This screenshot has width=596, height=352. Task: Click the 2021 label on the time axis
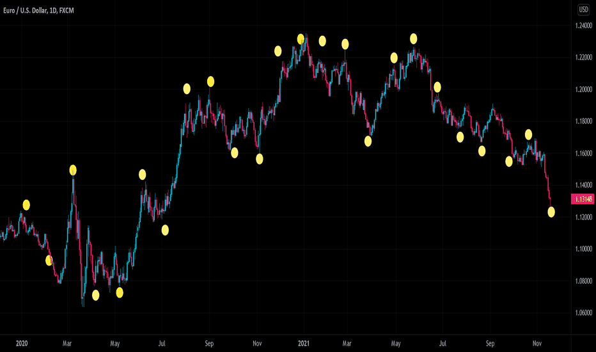pyautogui.click(x=304, y=344)
